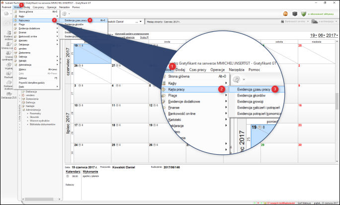340x205 pixels.
Task: Open the Umowy cywilnoprawne sidebar icon
Action: pos(8,53)
